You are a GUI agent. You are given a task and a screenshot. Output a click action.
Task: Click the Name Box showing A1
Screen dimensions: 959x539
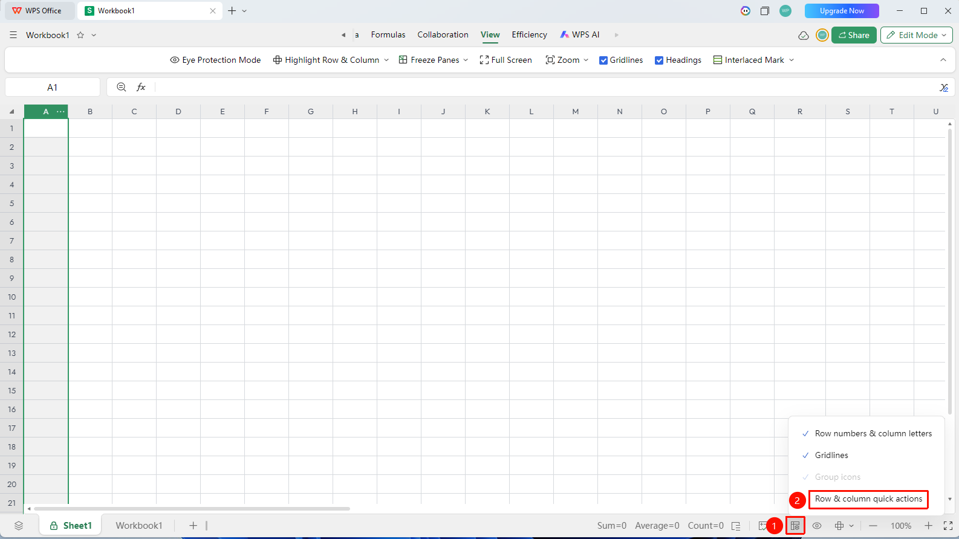point(53,88)
